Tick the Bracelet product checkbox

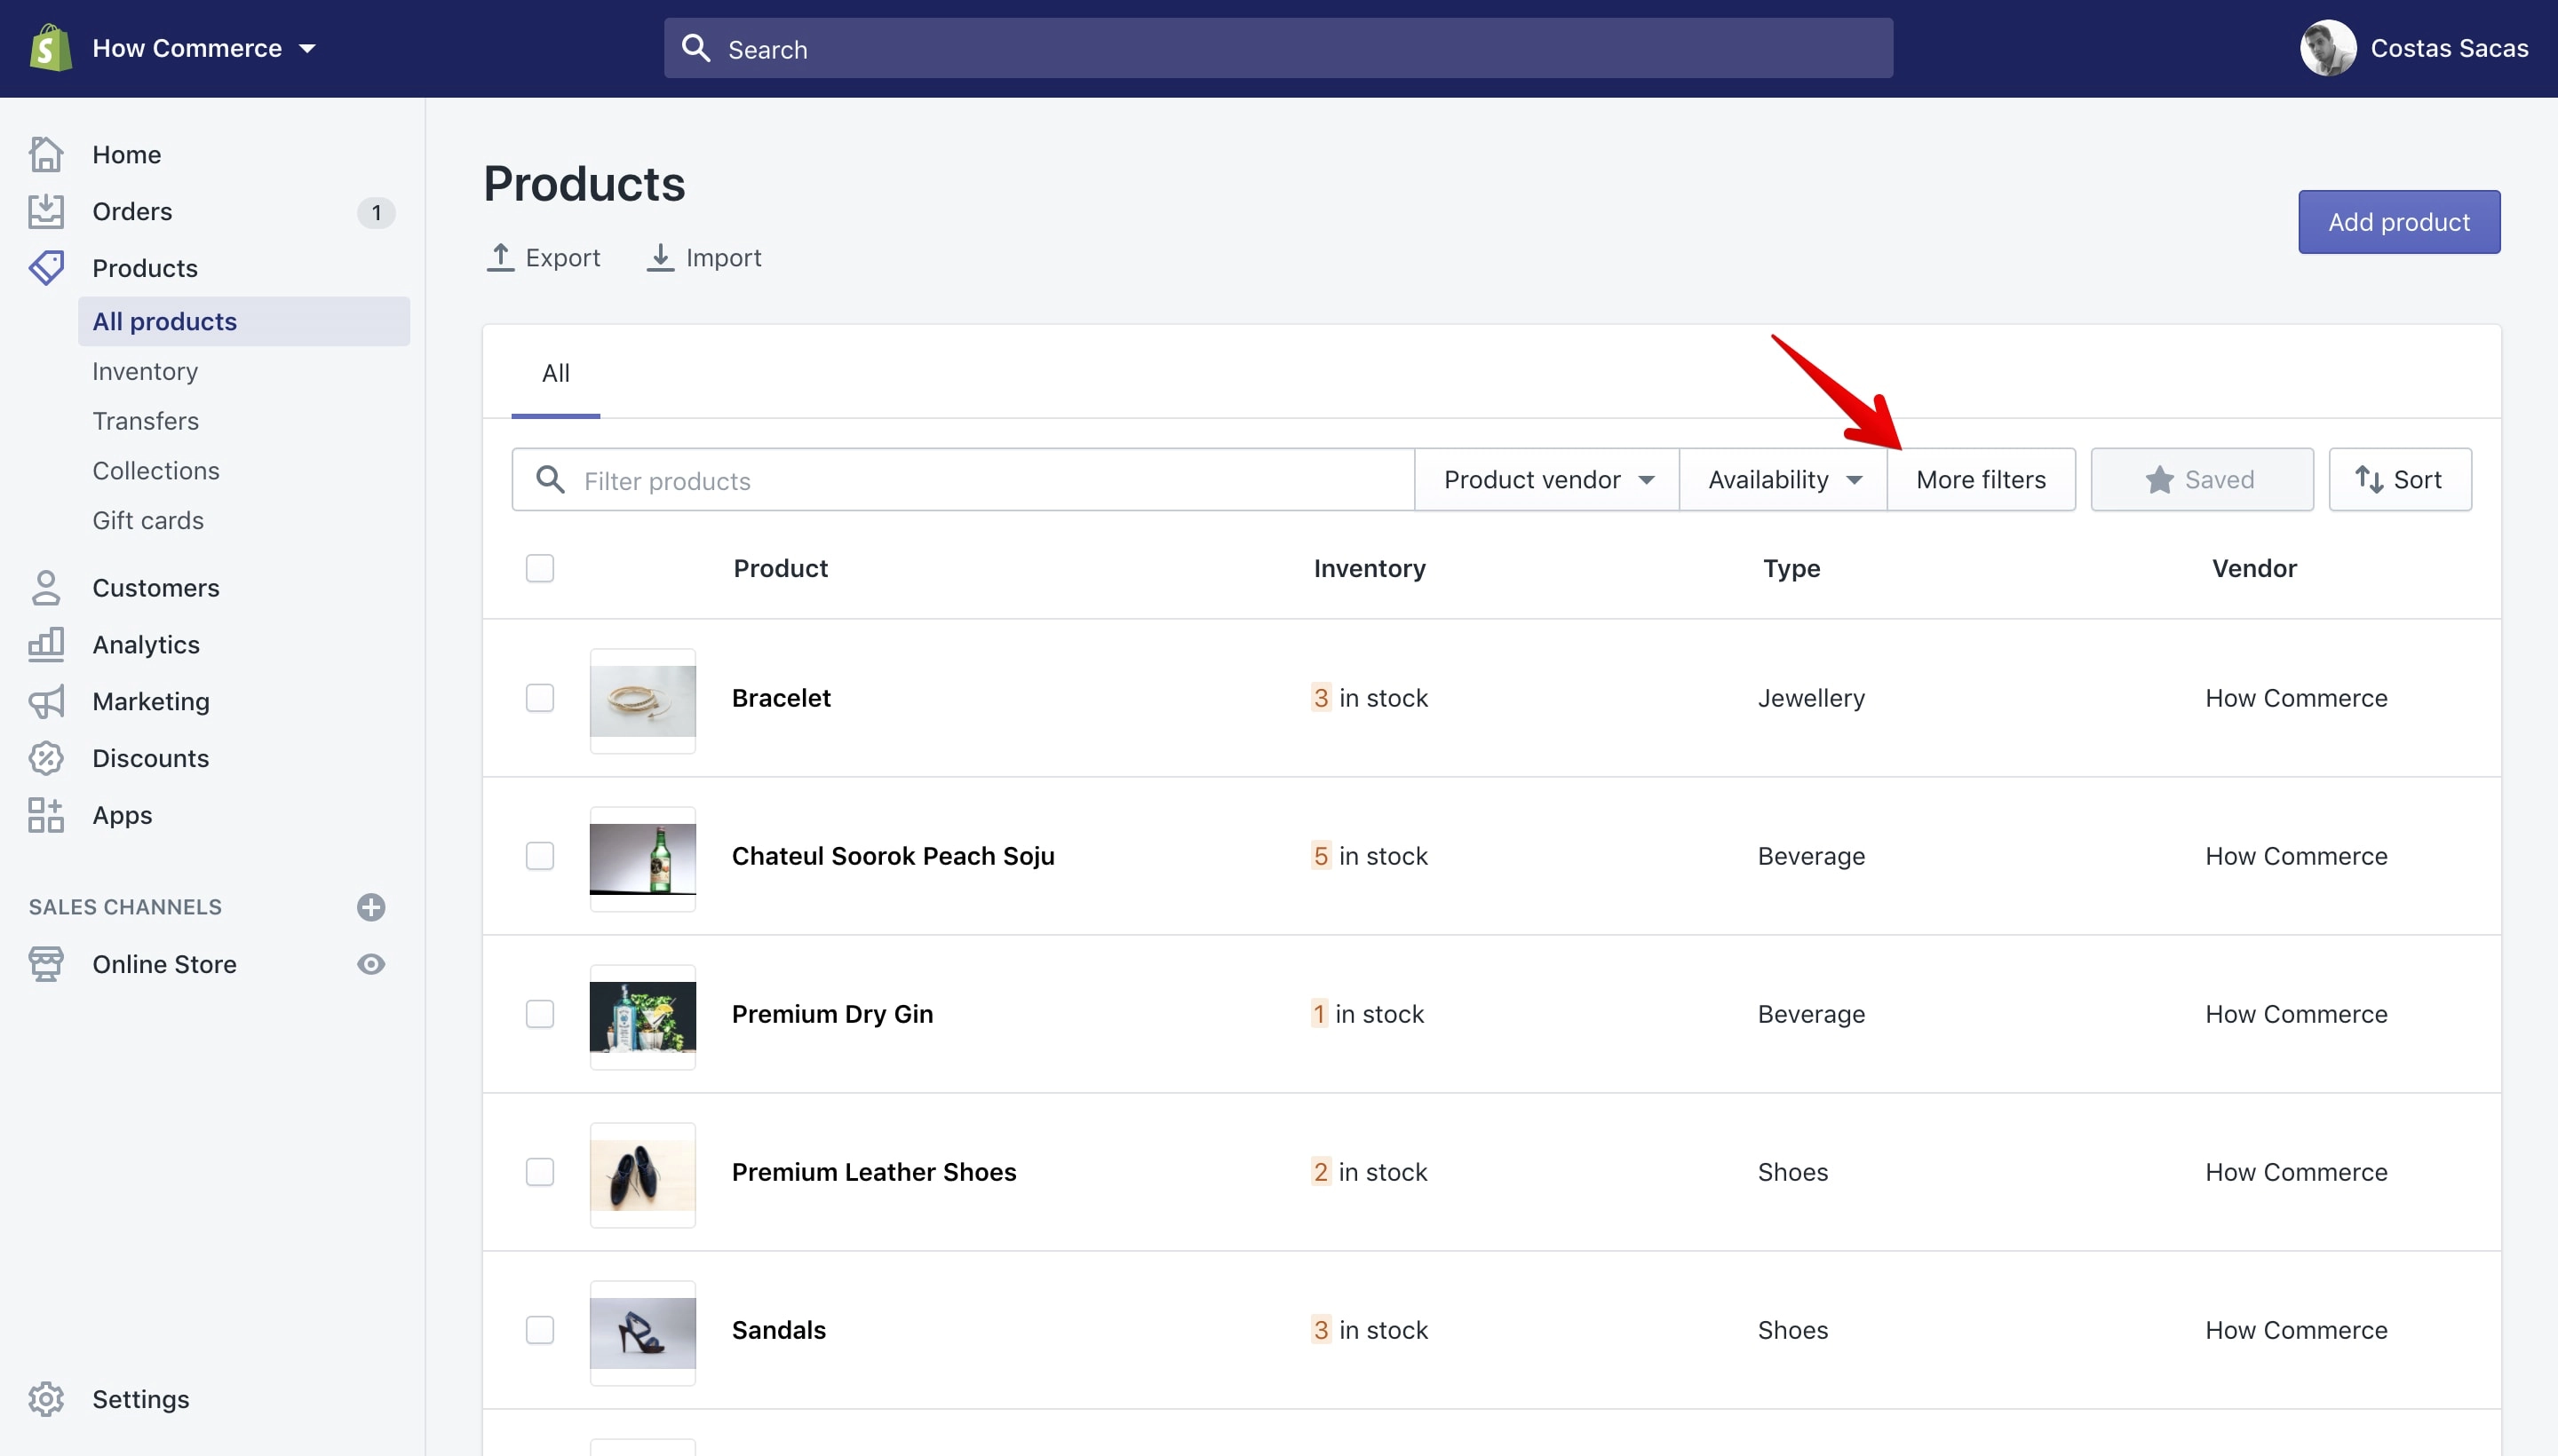(540, 697)
